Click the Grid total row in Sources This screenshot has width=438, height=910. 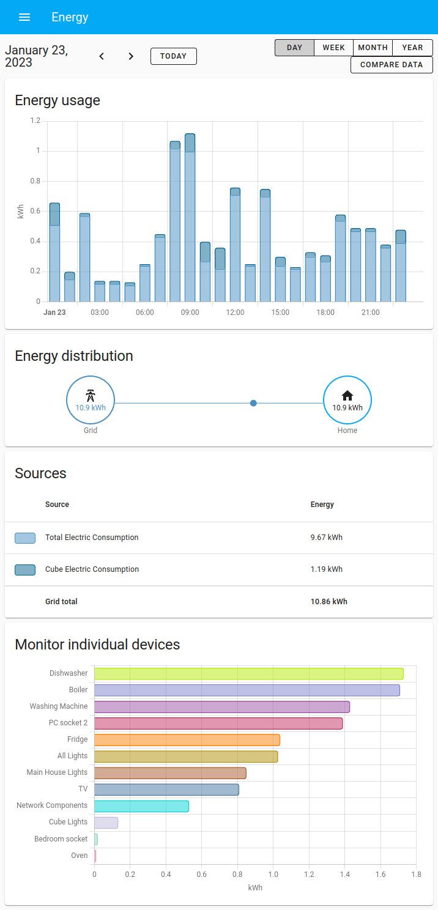(x=219, y=601)
